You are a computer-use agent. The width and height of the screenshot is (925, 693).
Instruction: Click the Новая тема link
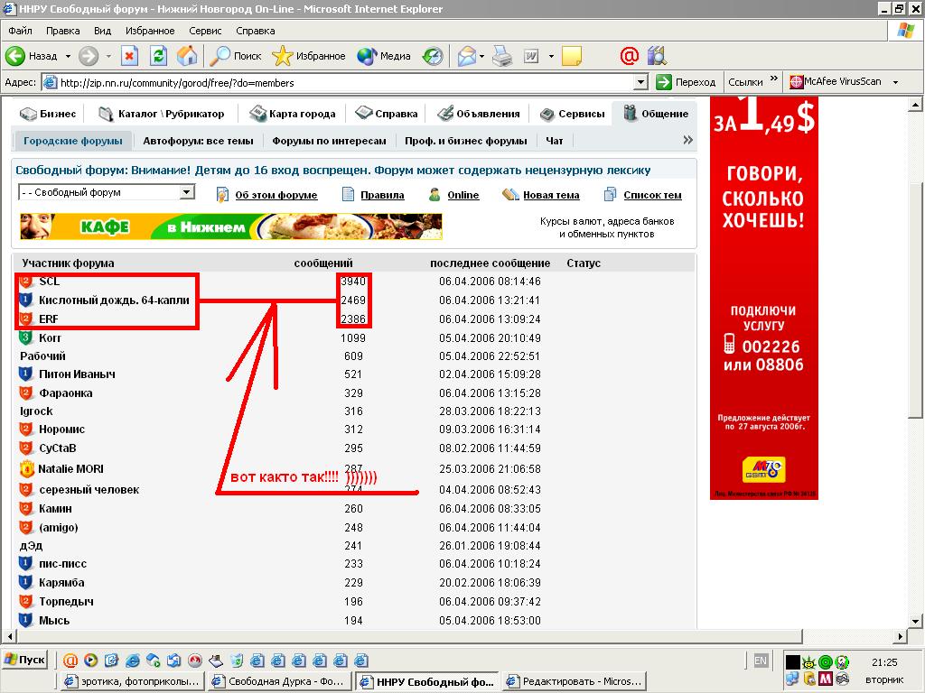tap(551, 195)
